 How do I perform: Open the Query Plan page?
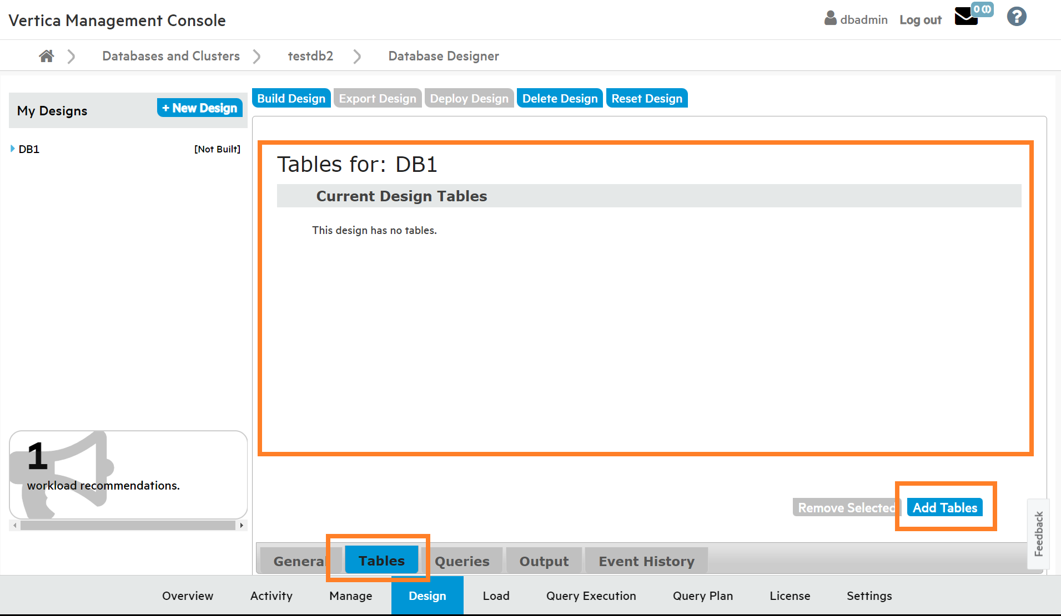click(x=702, y=595)
